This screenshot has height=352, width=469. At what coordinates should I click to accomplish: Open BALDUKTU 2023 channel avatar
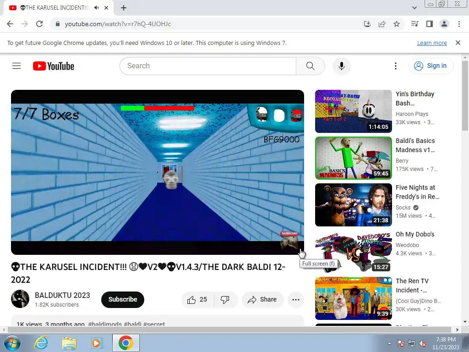(20, 299)
